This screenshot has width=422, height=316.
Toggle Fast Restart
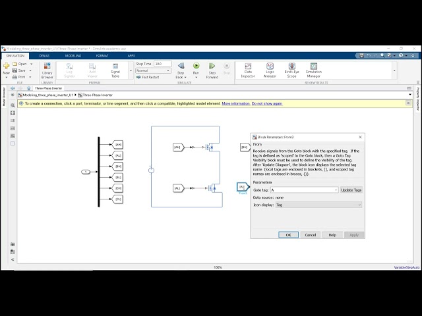pos(148,77)
